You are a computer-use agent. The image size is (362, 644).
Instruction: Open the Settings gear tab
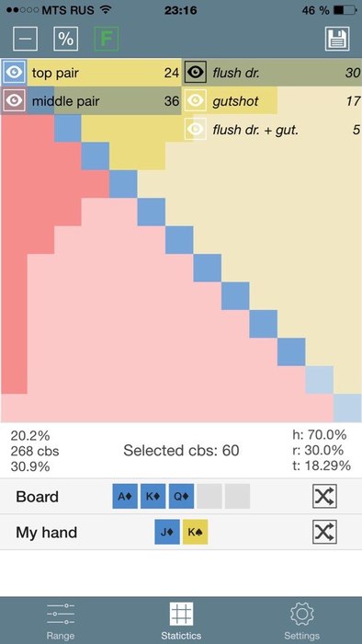(301, 620)
